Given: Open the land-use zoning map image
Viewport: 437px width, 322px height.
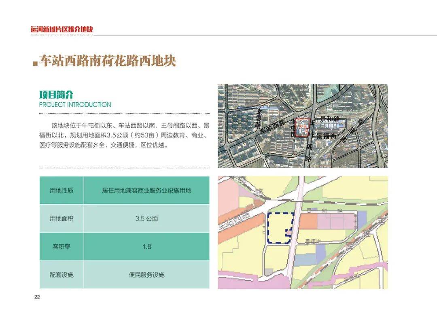Looking at the screenshot, I should point(303,232).
